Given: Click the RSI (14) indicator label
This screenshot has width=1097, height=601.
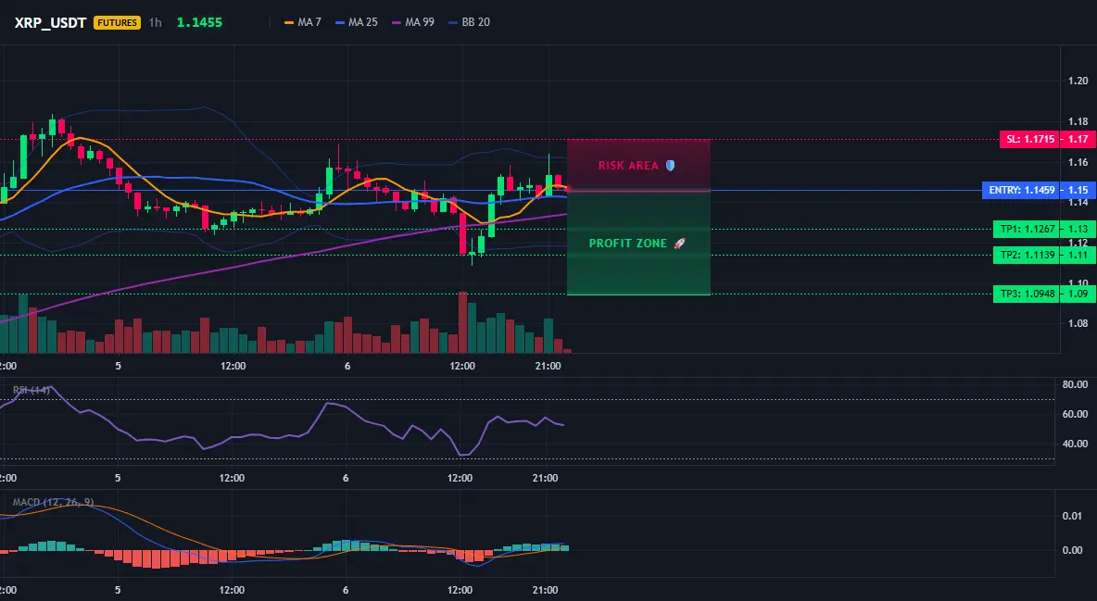Looking at the screenshot, I should coord(32,390).
